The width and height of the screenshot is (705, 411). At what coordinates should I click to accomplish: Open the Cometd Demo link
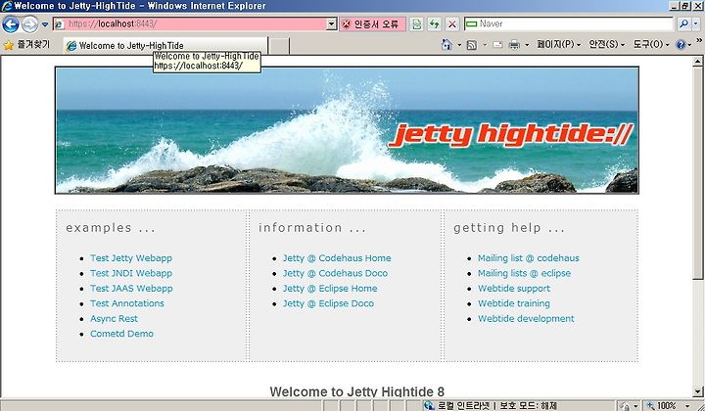(121, 334)
